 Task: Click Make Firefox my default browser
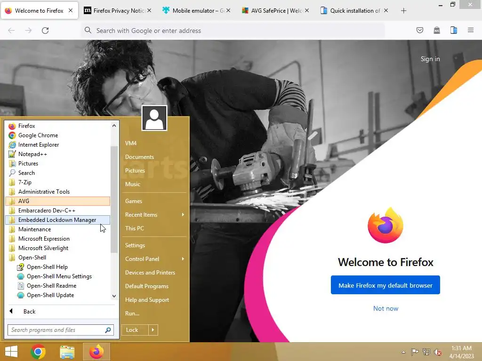coord(385,285)
